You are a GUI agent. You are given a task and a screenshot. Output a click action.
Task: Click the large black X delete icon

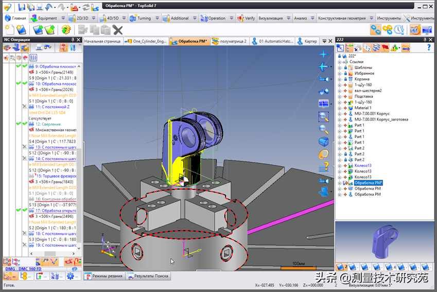(117, 30)
